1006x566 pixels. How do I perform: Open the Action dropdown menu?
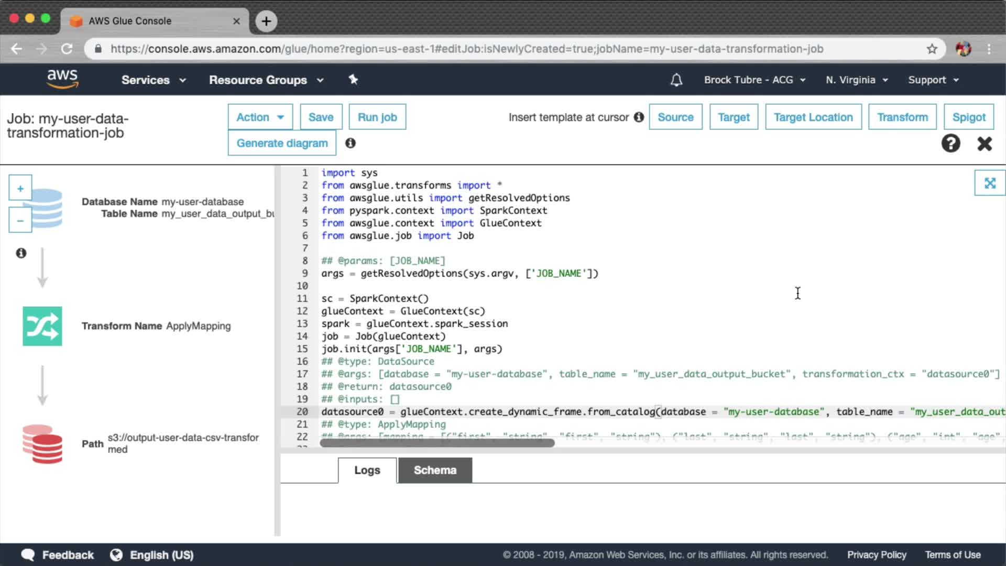pyautogui.click(x=260, y=117)
